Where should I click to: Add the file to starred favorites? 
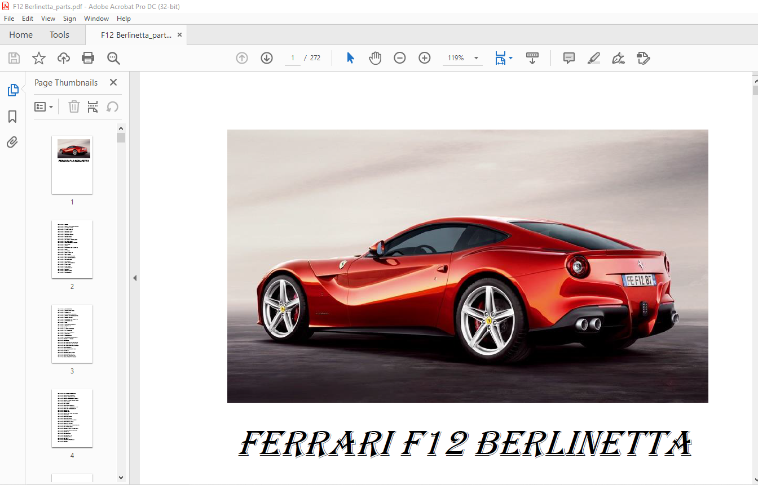tap(39, 58)
